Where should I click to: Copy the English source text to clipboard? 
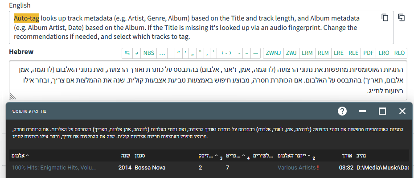point(385,18)
